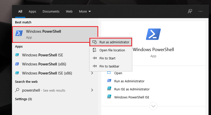
Task: Select the Windows PowerShell best match result
Action: click(x=55, y=34)
